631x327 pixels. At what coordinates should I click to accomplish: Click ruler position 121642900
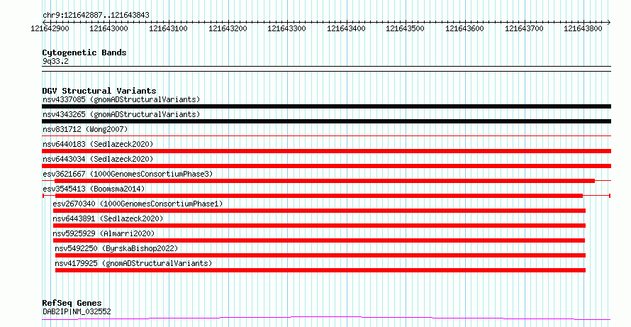(x=50, y=28)
